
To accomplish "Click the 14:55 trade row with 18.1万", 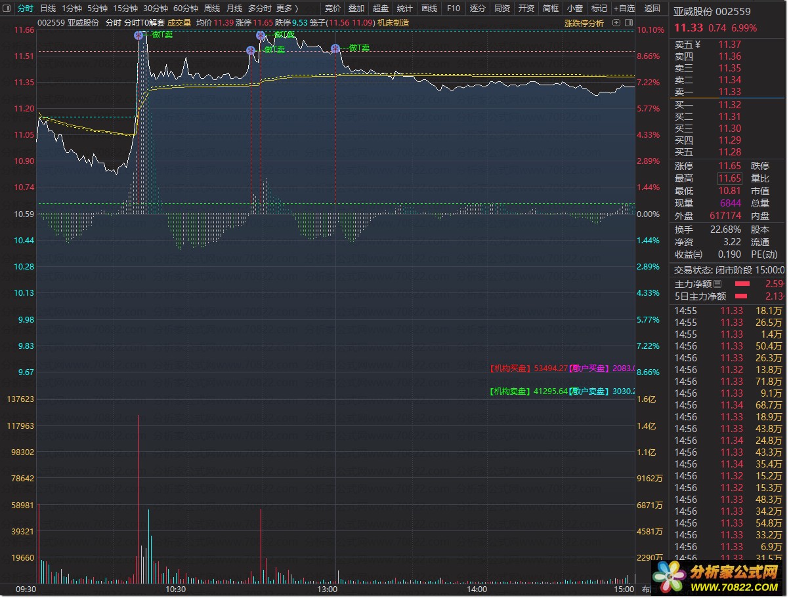I will (x=729, y=311).
